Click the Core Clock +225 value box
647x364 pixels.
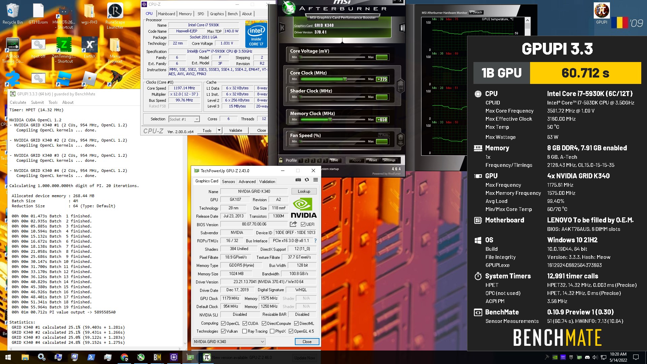click(382, 79)
